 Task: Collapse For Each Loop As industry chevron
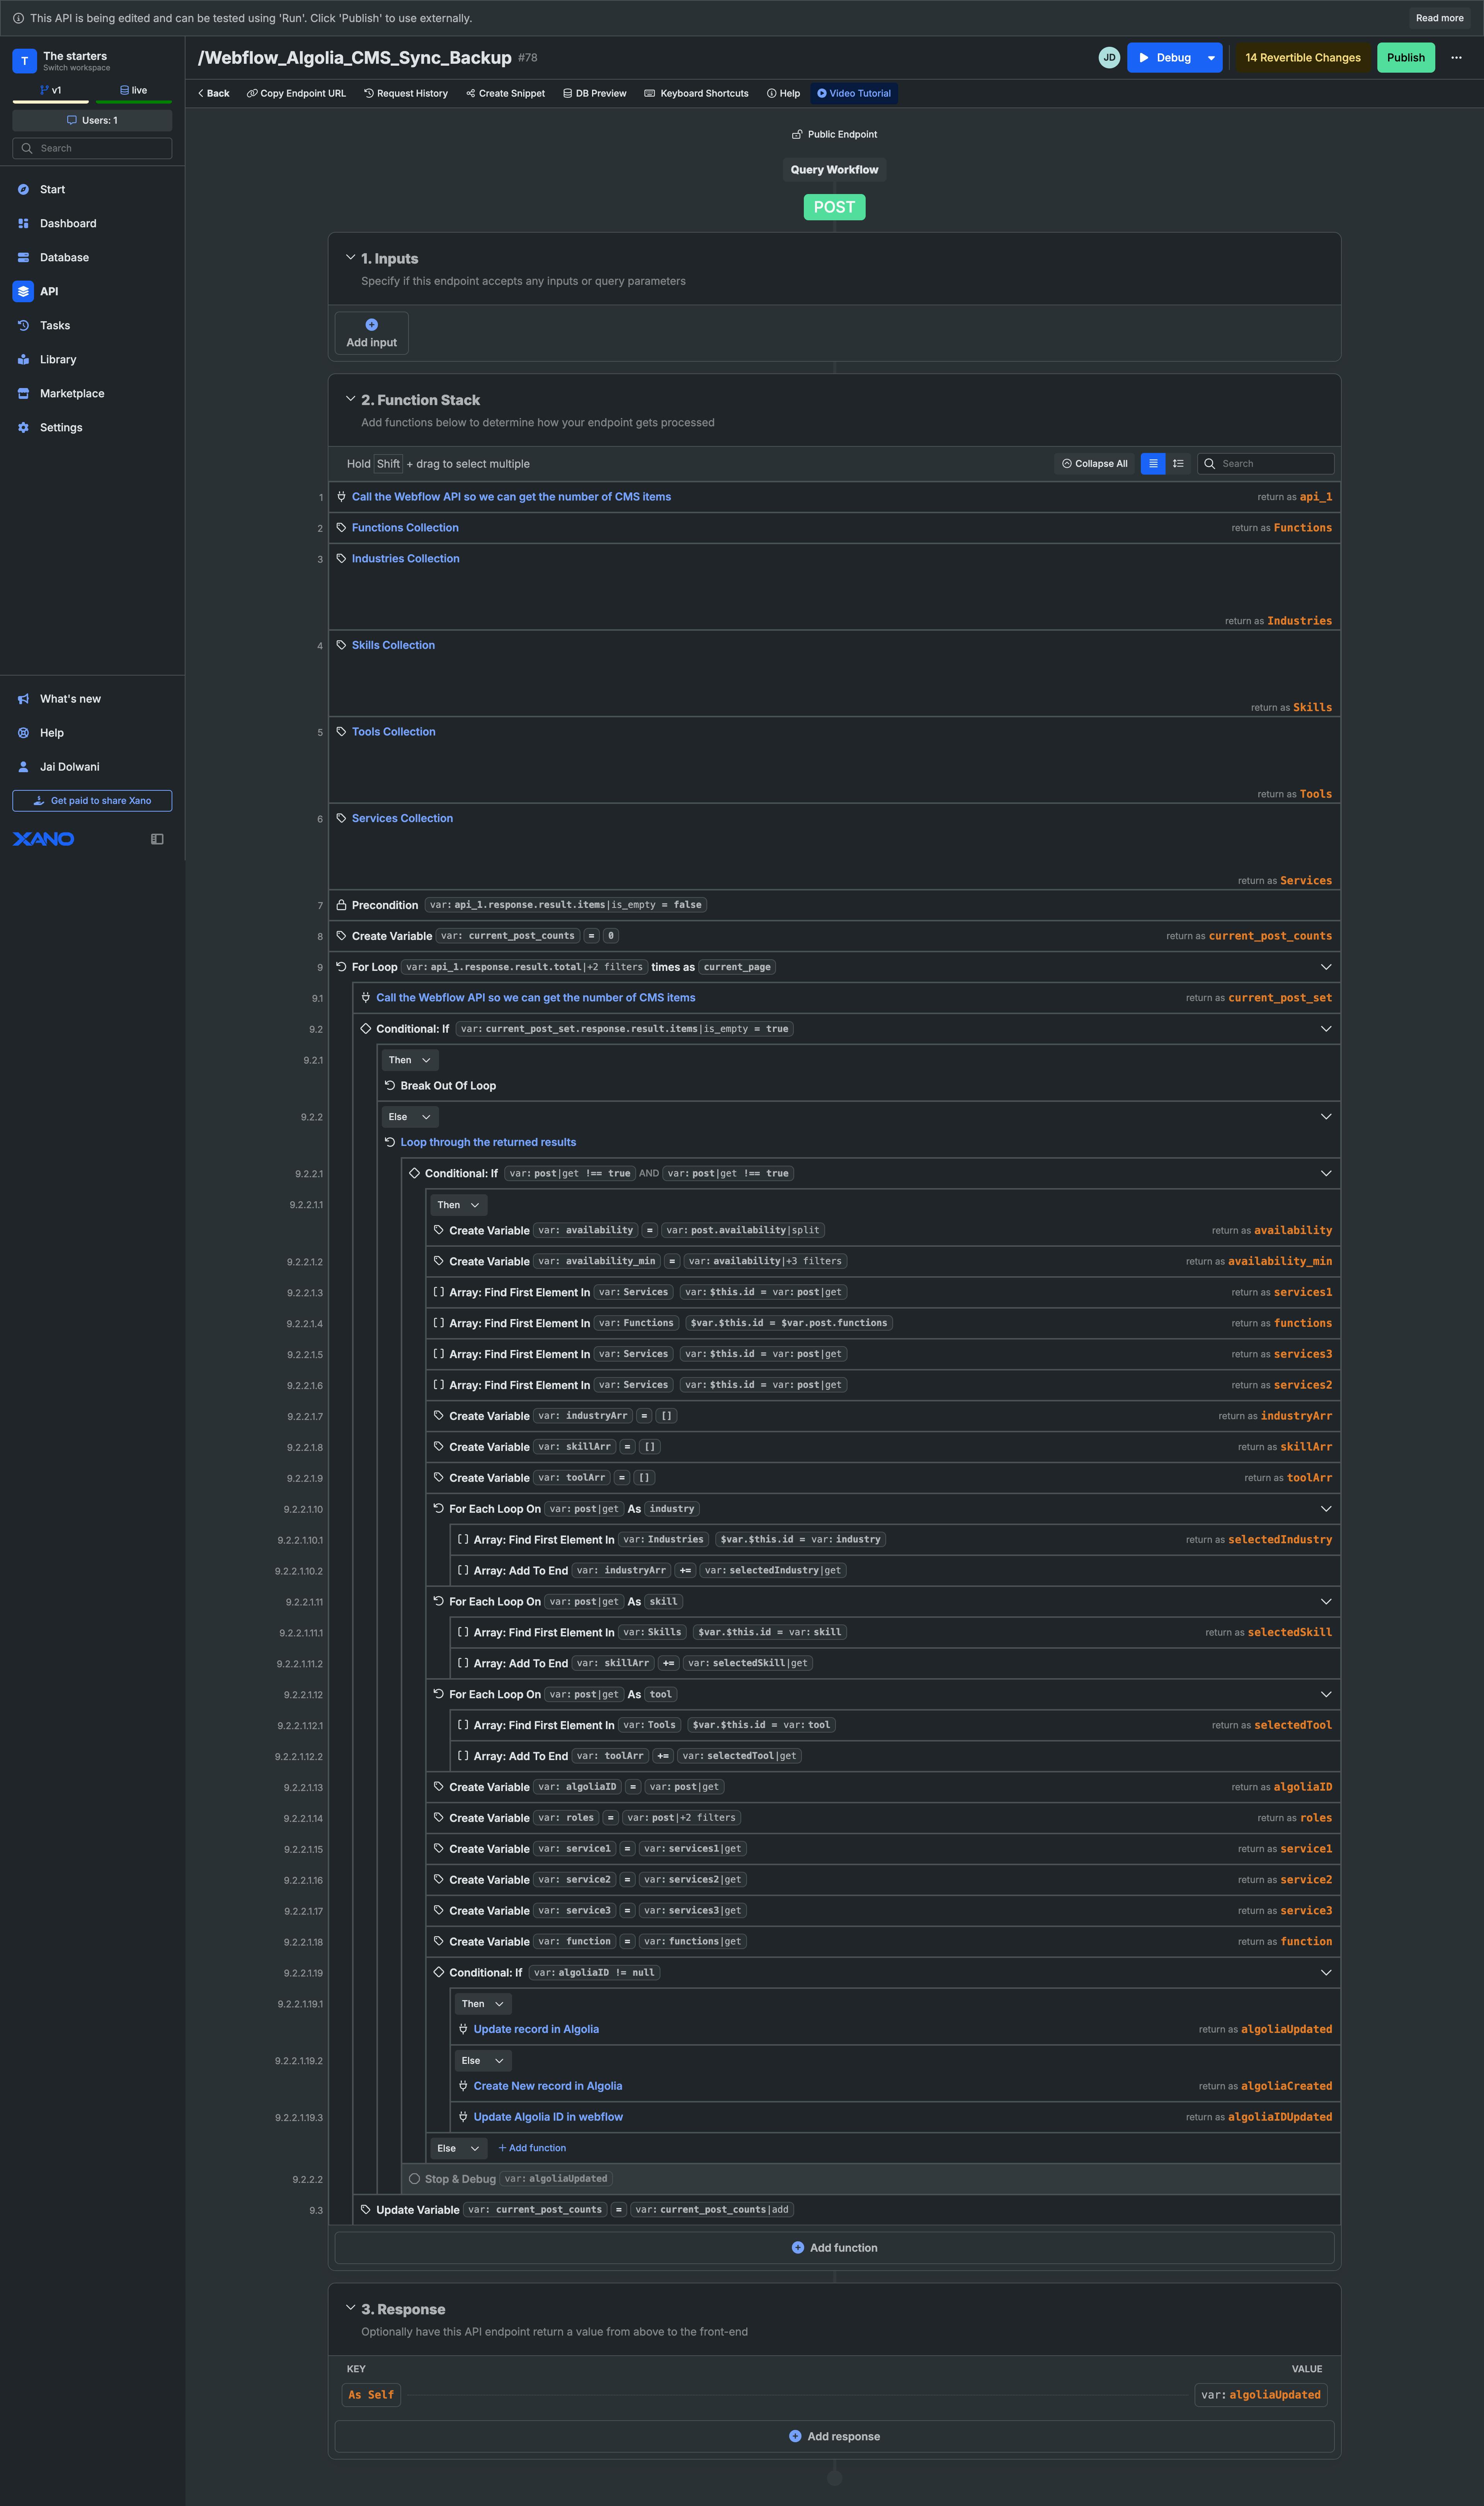click(x=1326, y=1509)
